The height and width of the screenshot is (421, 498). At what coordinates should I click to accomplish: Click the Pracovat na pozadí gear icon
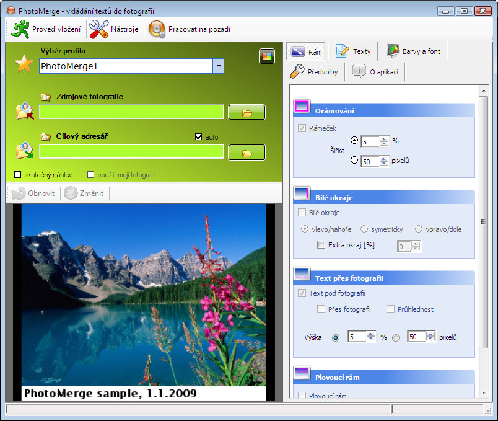pyautogui.click(x=157, y=29)
